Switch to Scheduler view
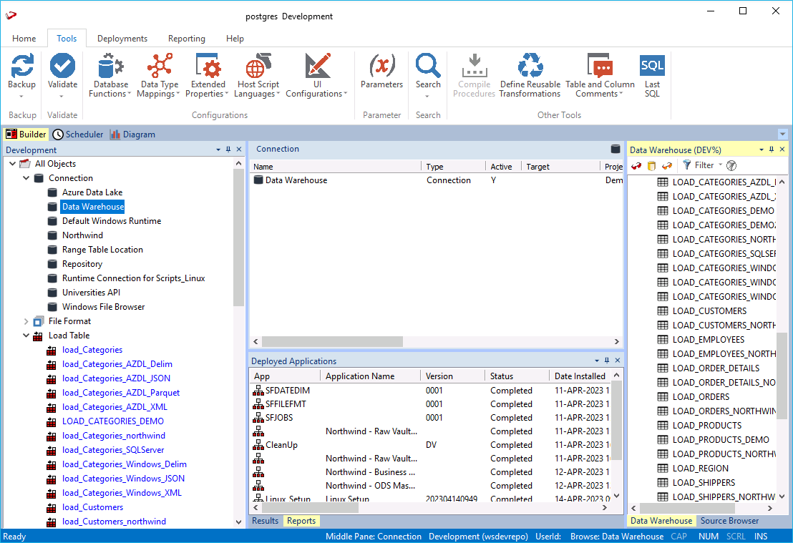Image resolution: width=793 pixels, height=543 pixels. click(79, 134)
